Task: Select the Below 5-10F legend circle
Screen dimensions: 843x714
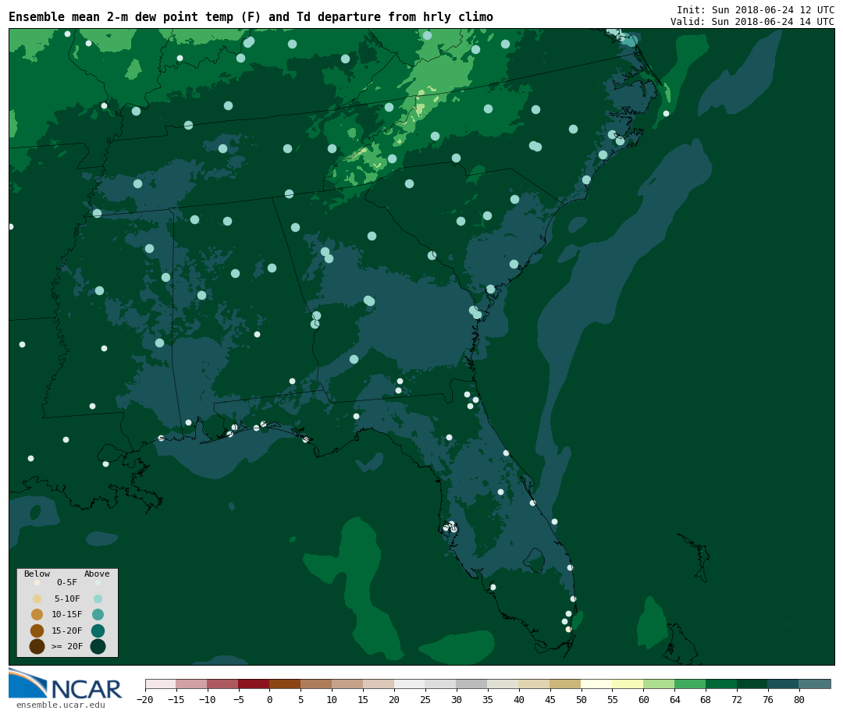Action: click(37, 599)
